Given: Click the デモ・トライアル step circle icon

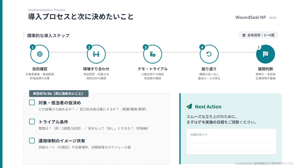Looking at the screenshot, I should click(x=153, y=54).
